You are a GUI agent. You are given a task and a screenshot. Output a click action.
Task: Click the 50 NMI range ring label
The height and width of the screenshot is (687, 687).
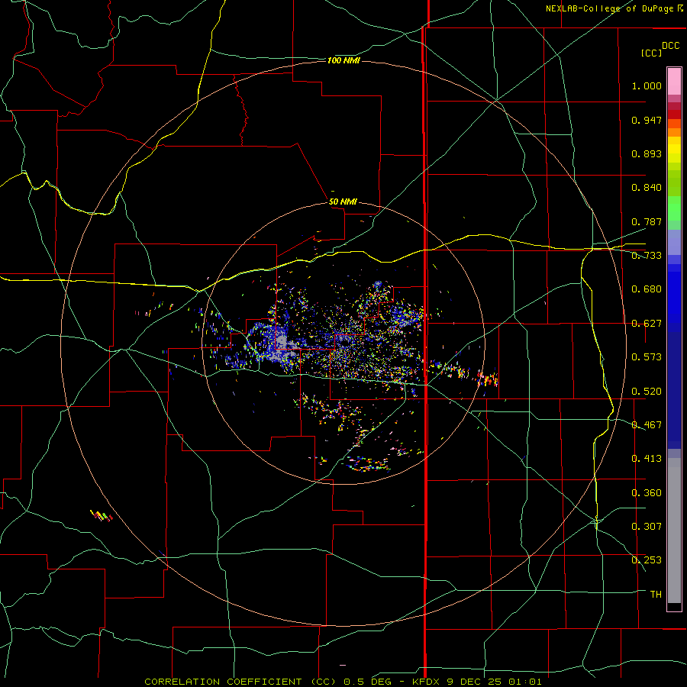point(343,202)
